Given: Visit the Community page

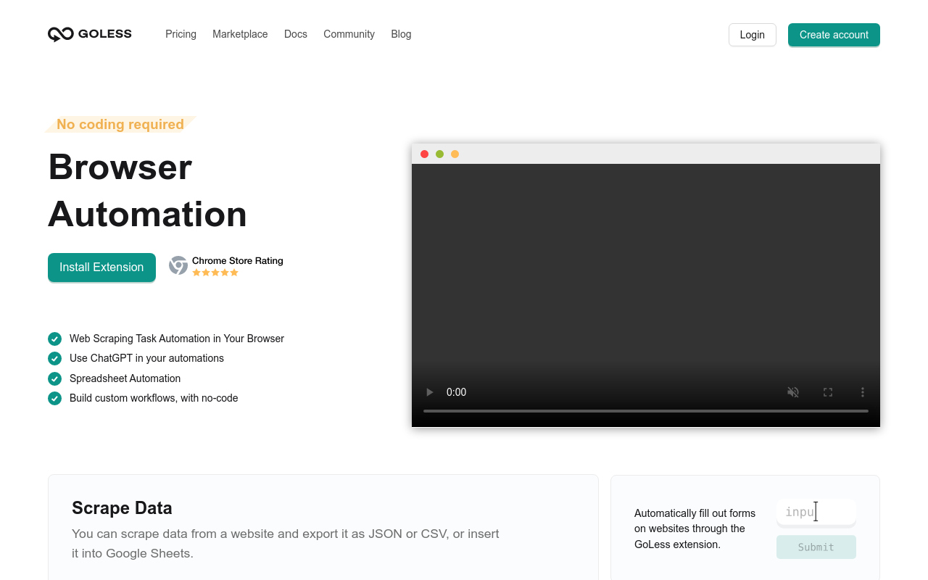Looking at the screenshot, I should [x=349, y=34].
